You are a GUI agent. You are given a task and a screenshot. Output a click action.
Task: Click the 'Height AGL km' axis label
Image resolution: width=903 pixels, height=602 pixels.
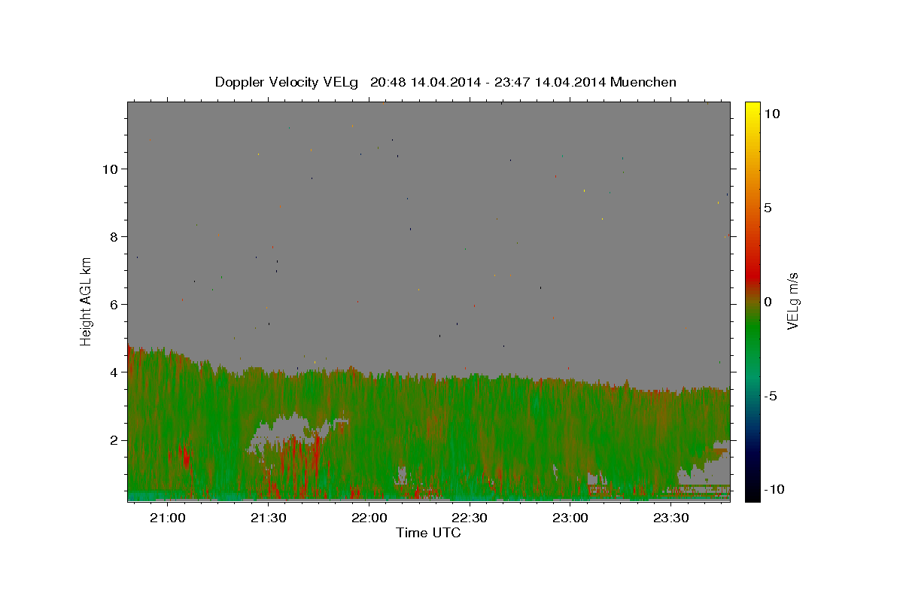[x=86, y=300]
